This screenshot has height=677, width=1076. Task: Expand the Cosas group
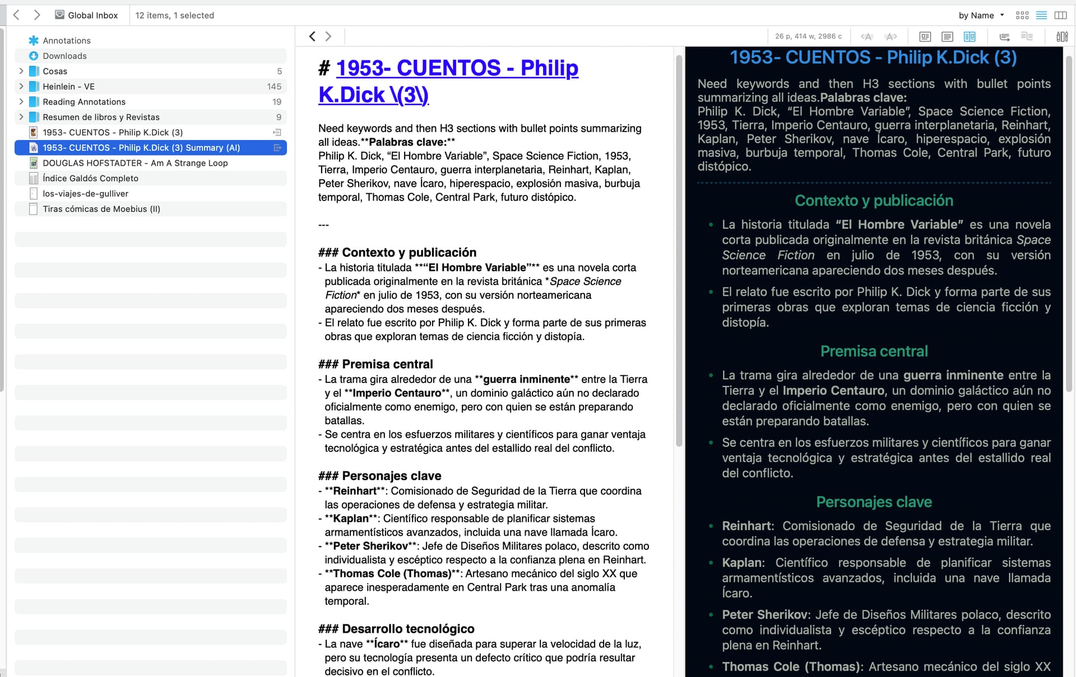tap(21, 71)
